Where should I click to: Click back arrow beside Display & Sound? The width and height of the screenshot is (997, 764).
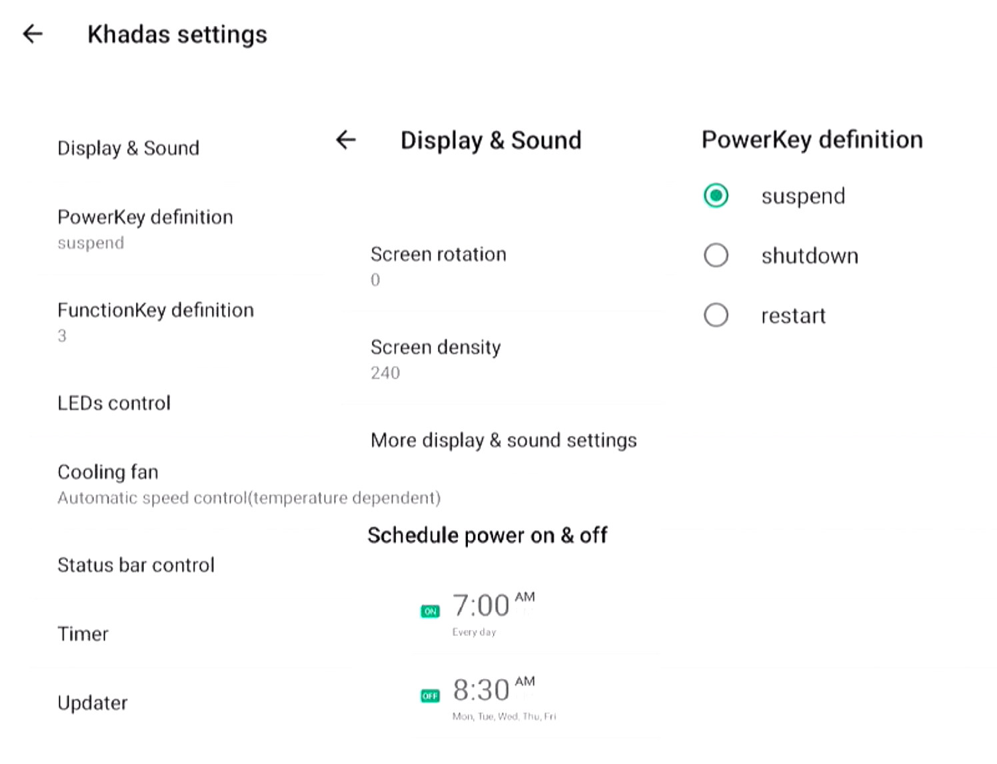346,140
